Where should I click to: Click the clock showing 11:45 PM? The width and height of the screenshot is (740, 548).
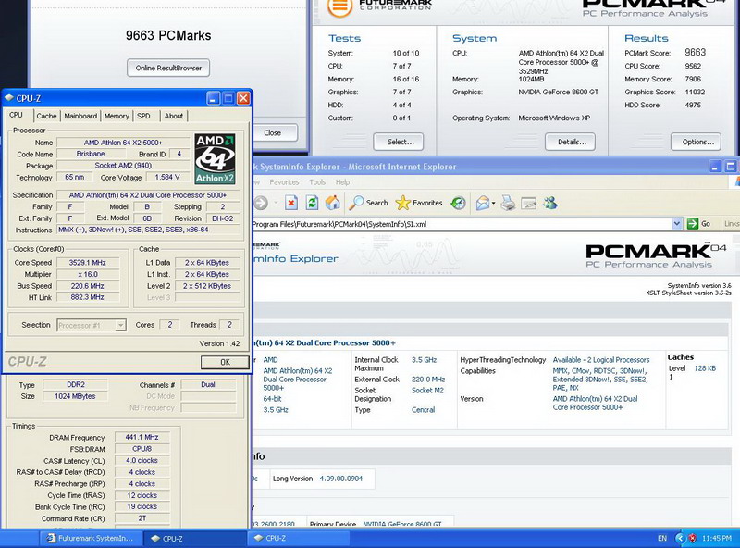[x=716, y=538]
